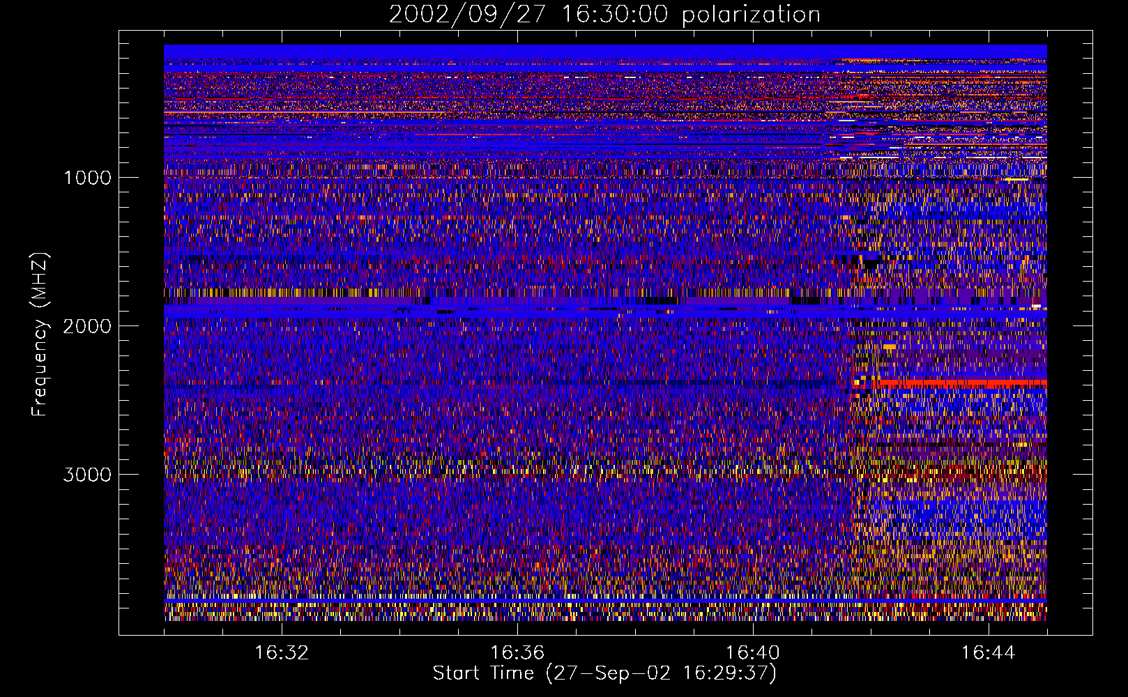The width and height of the screenshot is (1128, 697).
Task: Click the 'Frequency (MHZ)' axis label
Action: (x=40, y=334)
